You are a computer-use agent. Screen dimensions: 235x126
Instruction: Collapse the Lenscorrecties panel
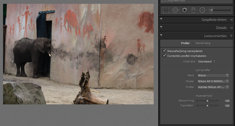click(231, 36)
